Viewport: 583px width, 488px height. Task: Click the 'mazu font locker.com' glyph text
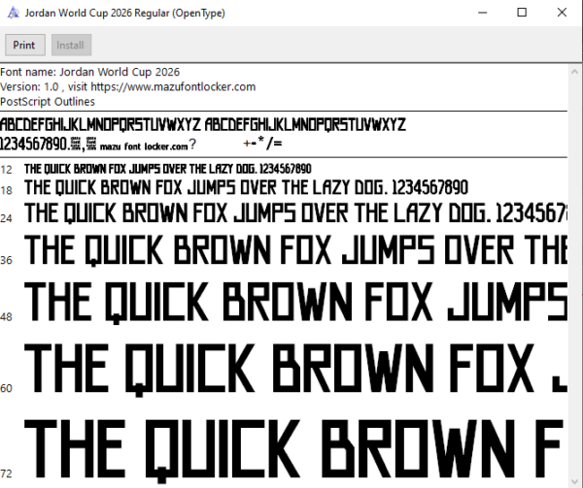144,146
